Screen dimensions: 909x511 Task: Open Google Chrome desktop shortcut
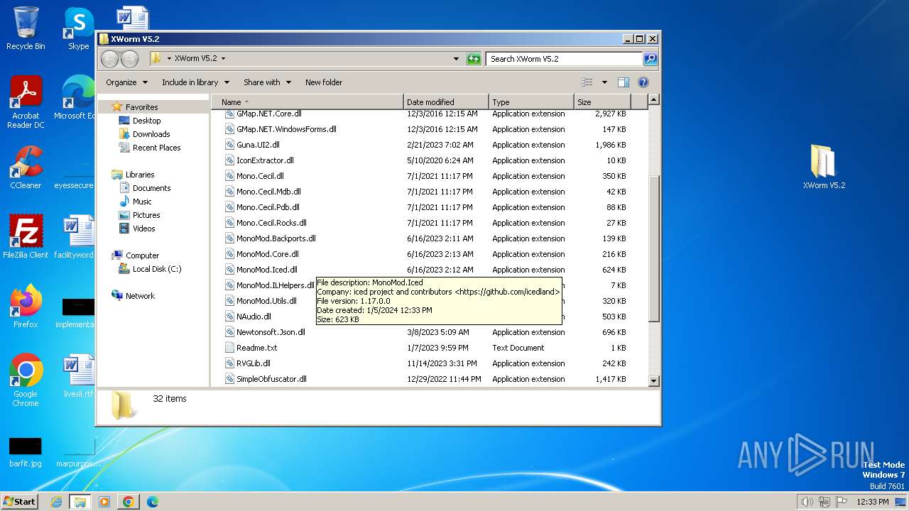26,380
